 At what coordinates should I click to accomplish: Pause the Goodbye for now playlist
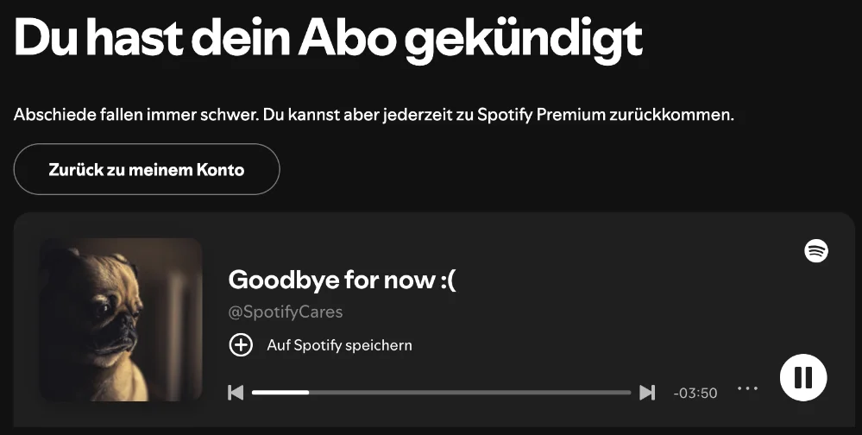tap(802, 377)
